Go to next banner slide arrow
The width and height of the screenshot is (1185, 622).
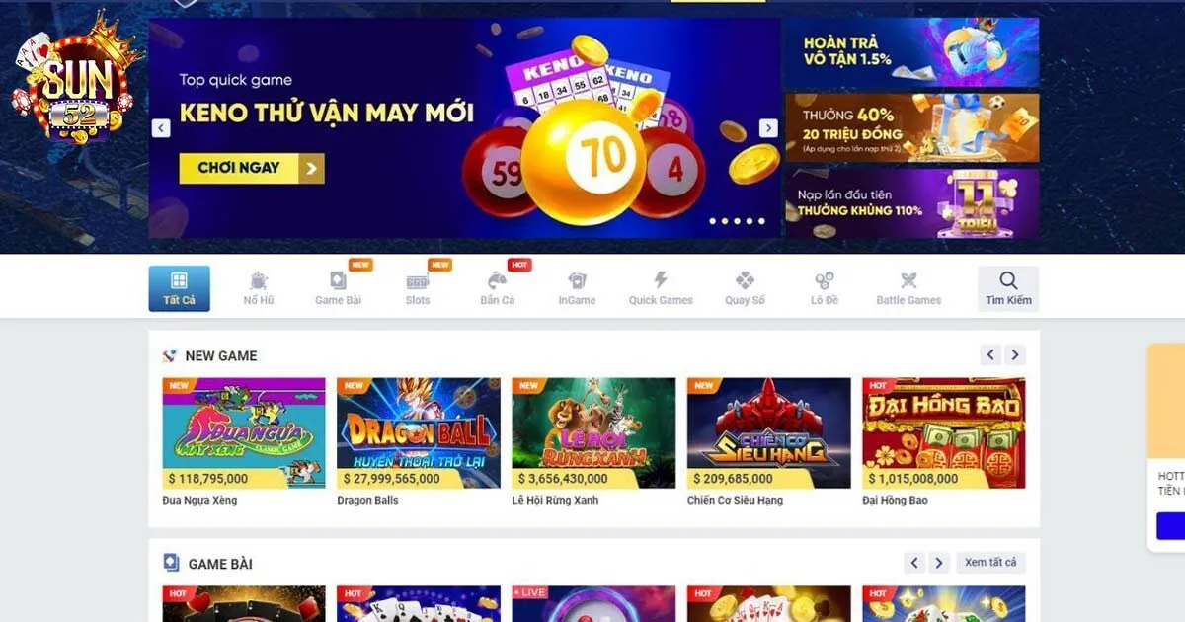(768, 128)
